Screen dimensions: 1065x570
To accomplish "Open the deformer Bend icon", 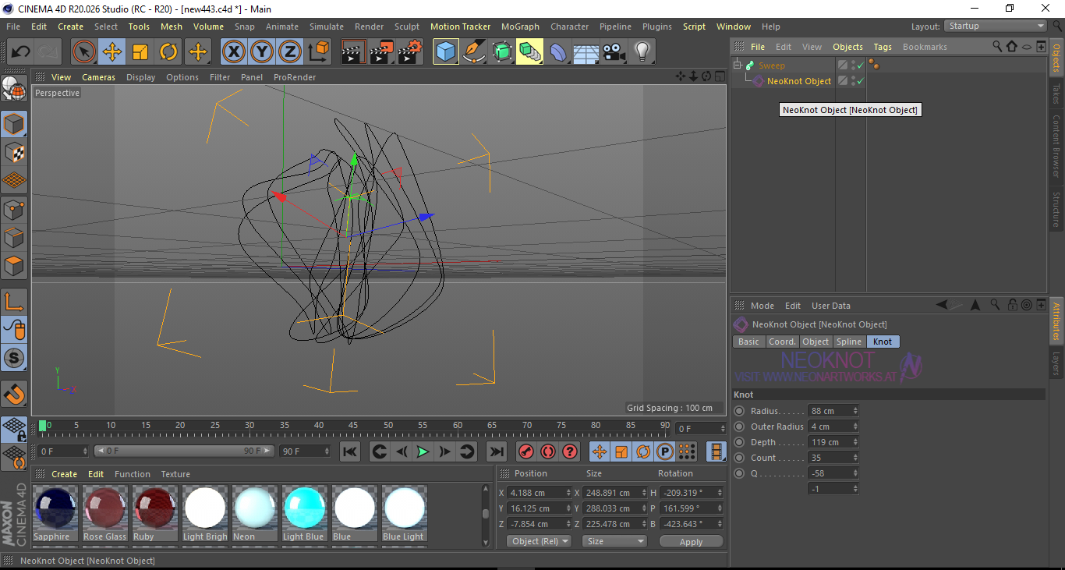I will point(558,52).
